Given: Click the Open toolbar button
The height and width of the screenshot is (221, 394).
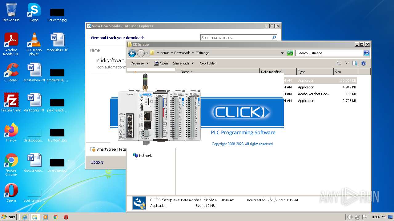Looking at the screenshot, I should (161, 63).
